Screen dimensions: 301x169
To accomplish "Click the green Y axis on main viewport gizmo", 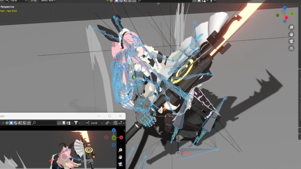I will coord(292,14).
